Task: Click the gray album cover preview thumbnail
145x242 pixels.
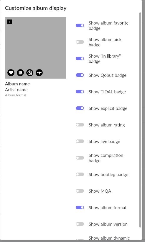Action: point(36,48)
